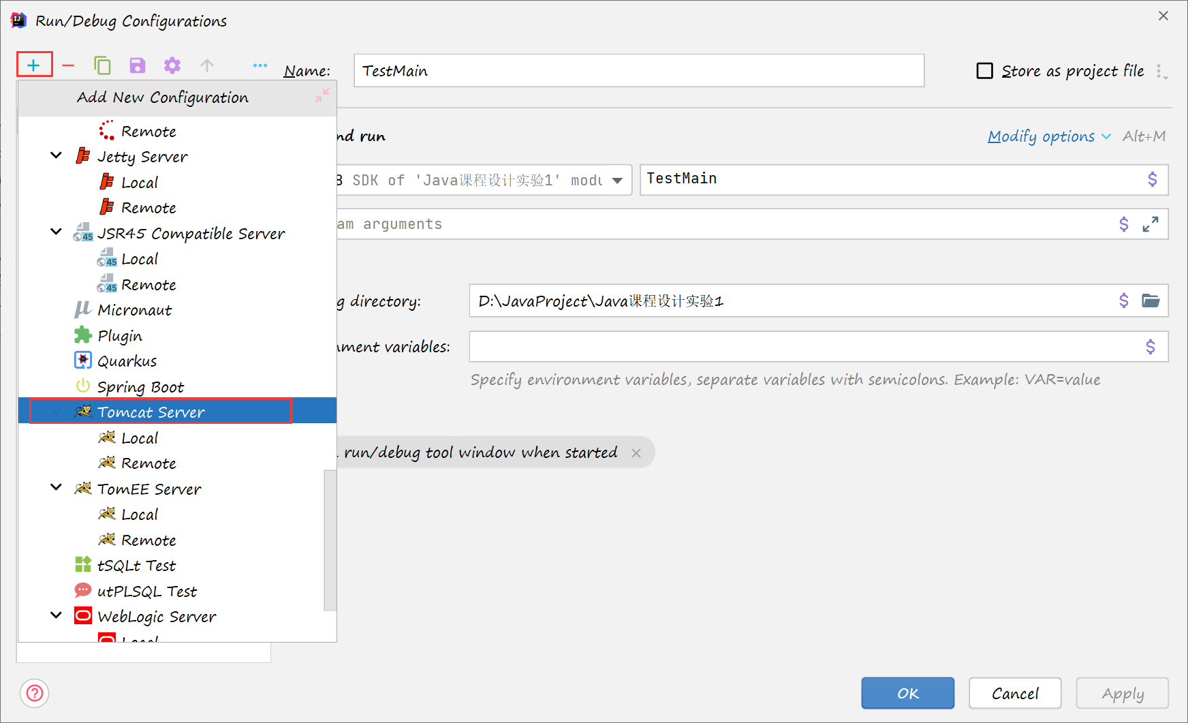Select the JSR45 Compatible Server entry
This screenshot has height=723, width=1188.
click(177, 234)
